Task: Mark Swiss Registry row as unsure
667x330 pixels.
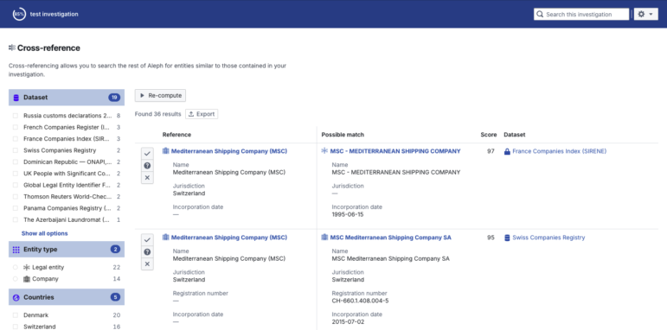Action: (x=147, y=252)
